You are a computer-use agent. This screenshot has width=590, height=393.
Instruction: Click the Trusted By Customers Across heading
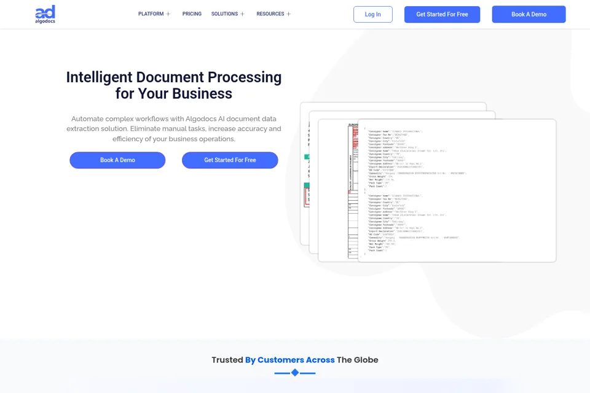pyautogui.click(x=294, y=360)
